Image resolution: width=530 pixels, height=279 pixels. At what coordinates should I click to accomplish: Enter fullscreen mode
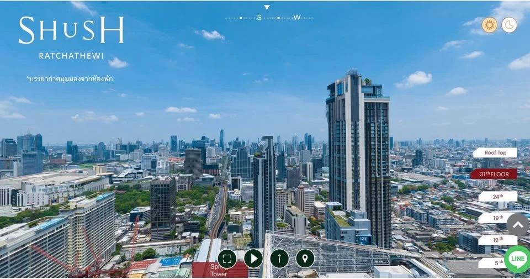click(x=227, y=259)
